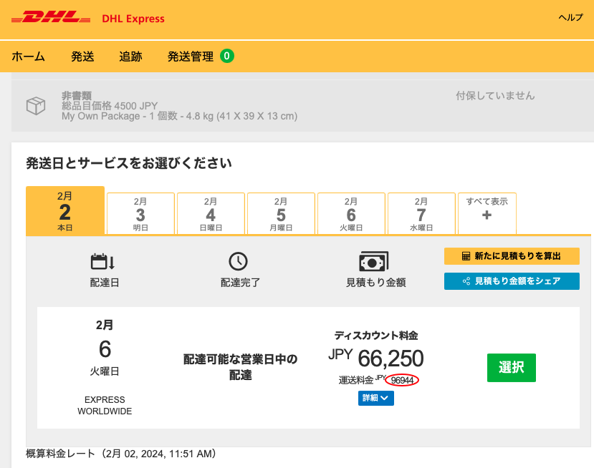Open the ホーム menu item

click(28, 57)
